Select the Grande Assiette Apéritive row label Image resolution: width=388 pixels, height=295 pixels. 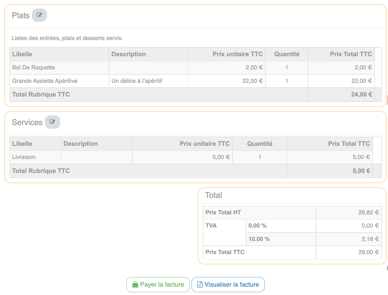point(45,81)
